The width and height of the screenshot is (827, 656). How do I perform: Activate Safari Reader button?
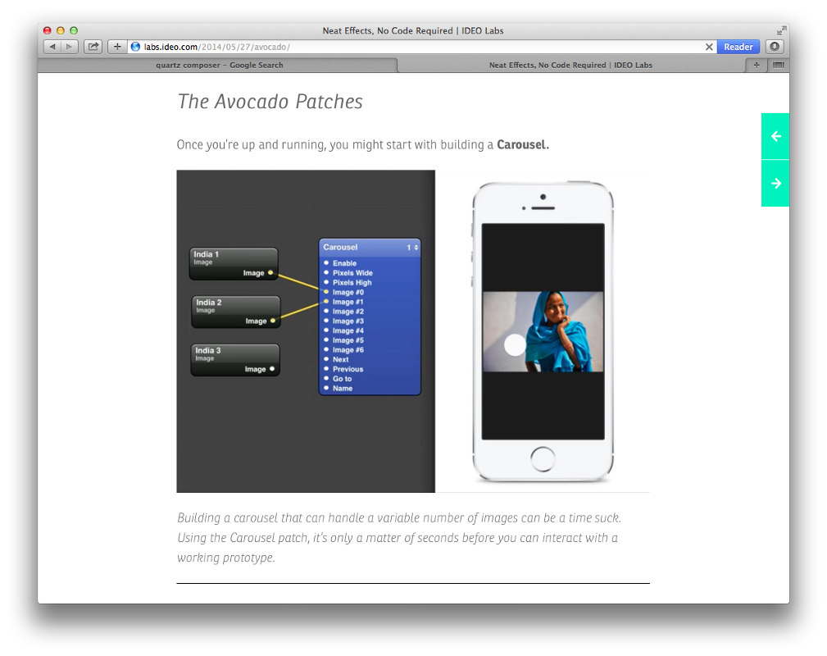coord(738,47)
